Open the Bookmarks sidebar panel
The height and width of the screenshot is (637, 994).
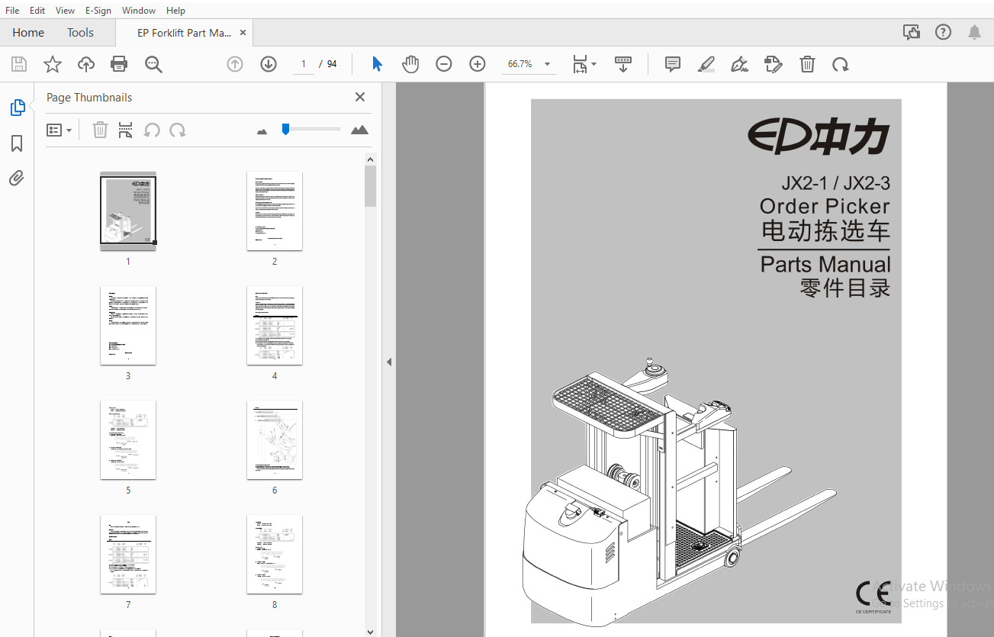click(17, 143)
